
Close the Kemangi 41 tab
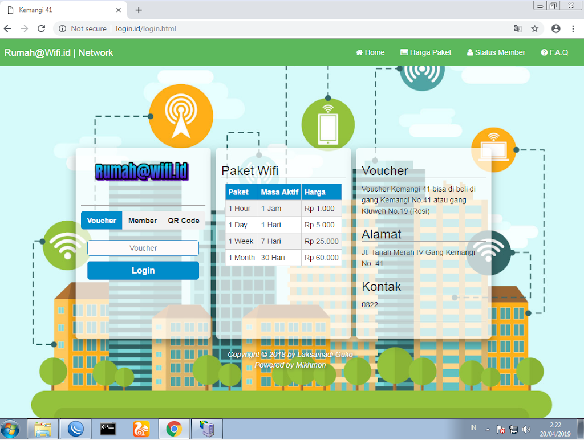(119, 10)
